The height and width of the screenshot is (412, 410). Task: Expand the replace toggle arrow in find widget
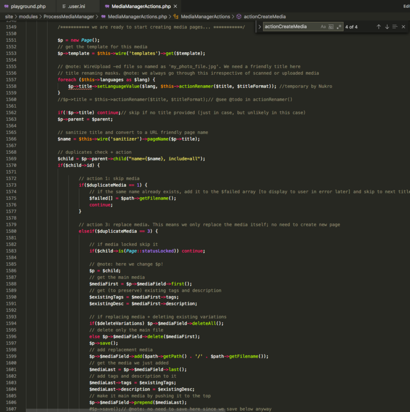point(260,27)
